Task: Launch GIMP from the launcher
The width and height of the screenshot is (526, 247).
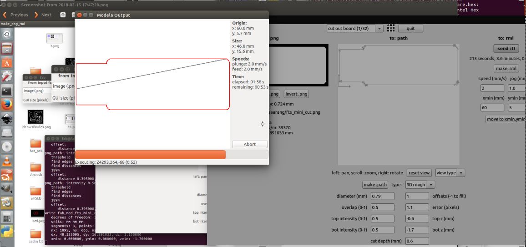Action: point(7,189)
